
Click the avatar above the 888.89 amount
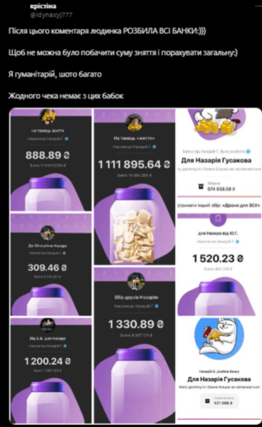tap(48, 116)
